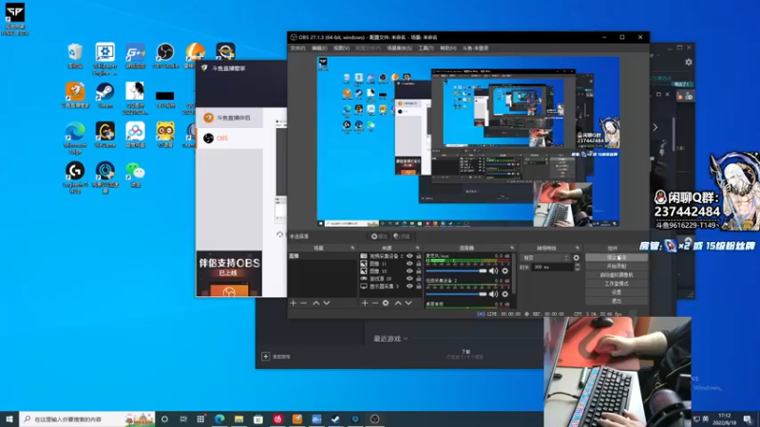Image resolution: width=760 pixels, height=427 pixels.
Task: Hide the 图像 10 source
Action: tap(409, 271)
